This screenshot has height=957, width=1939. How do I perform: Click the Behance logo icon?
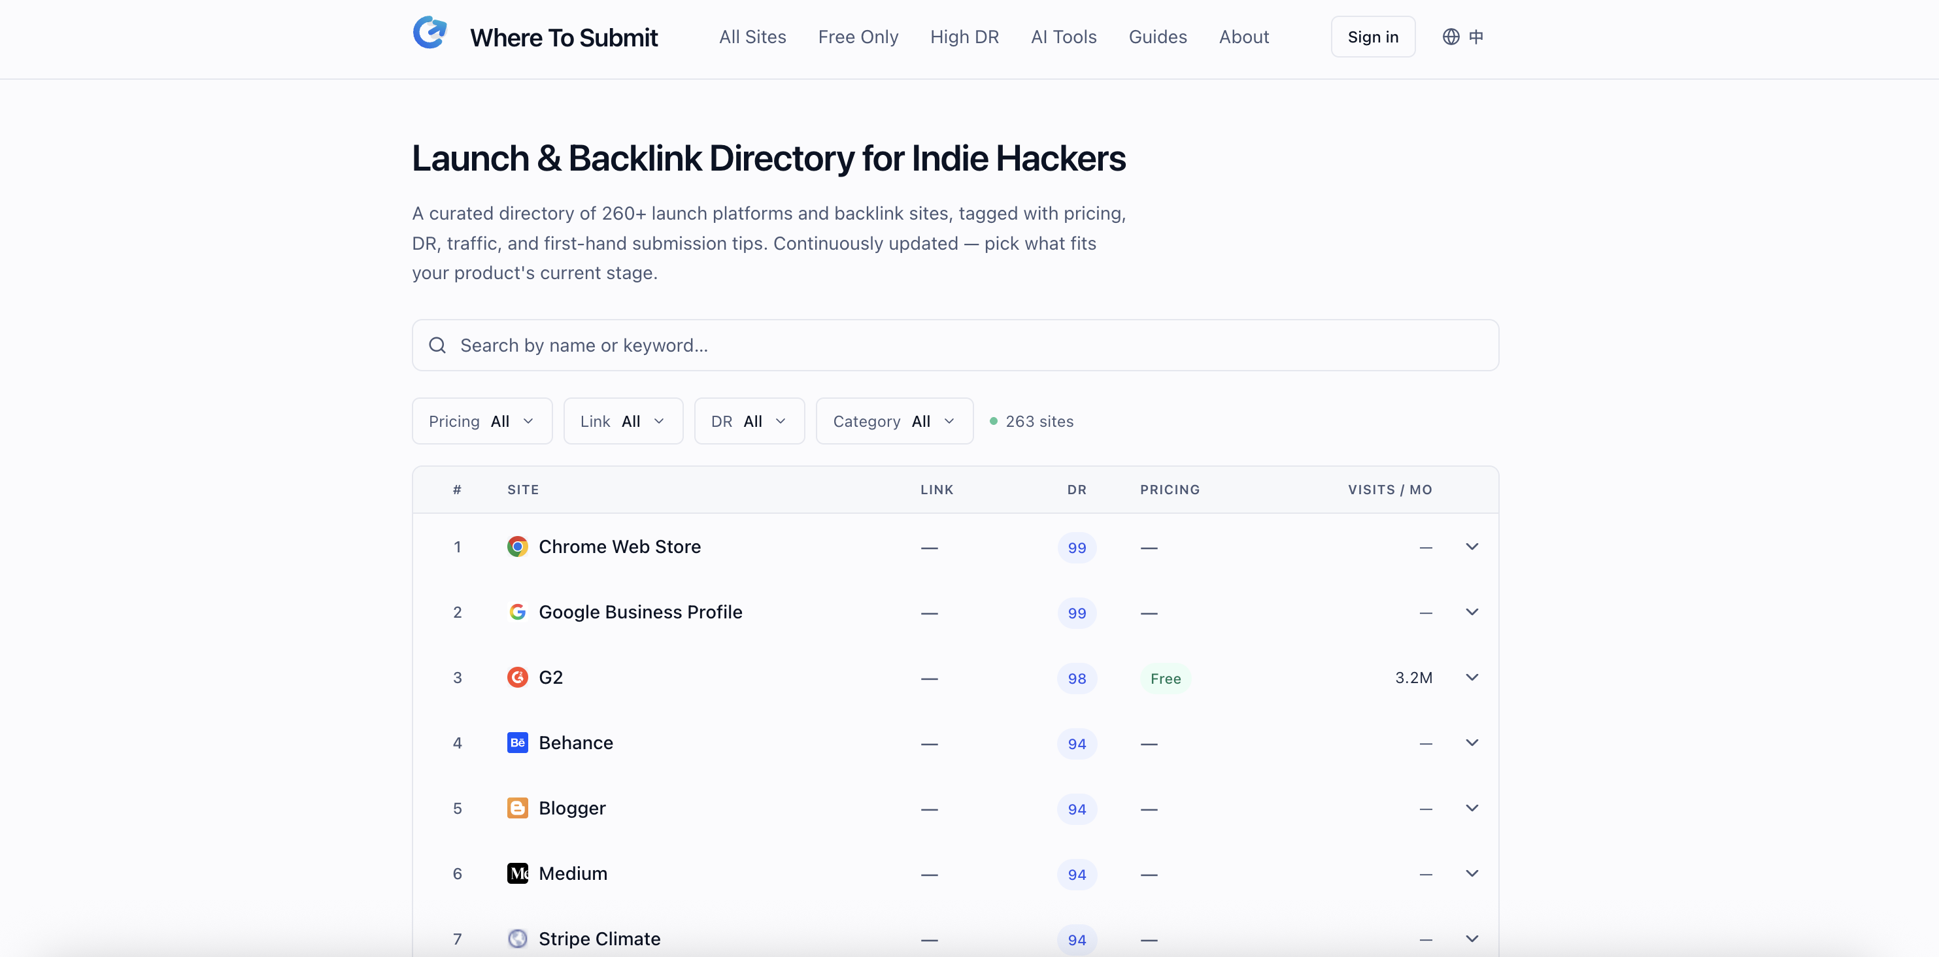click(x=517, y=743)
